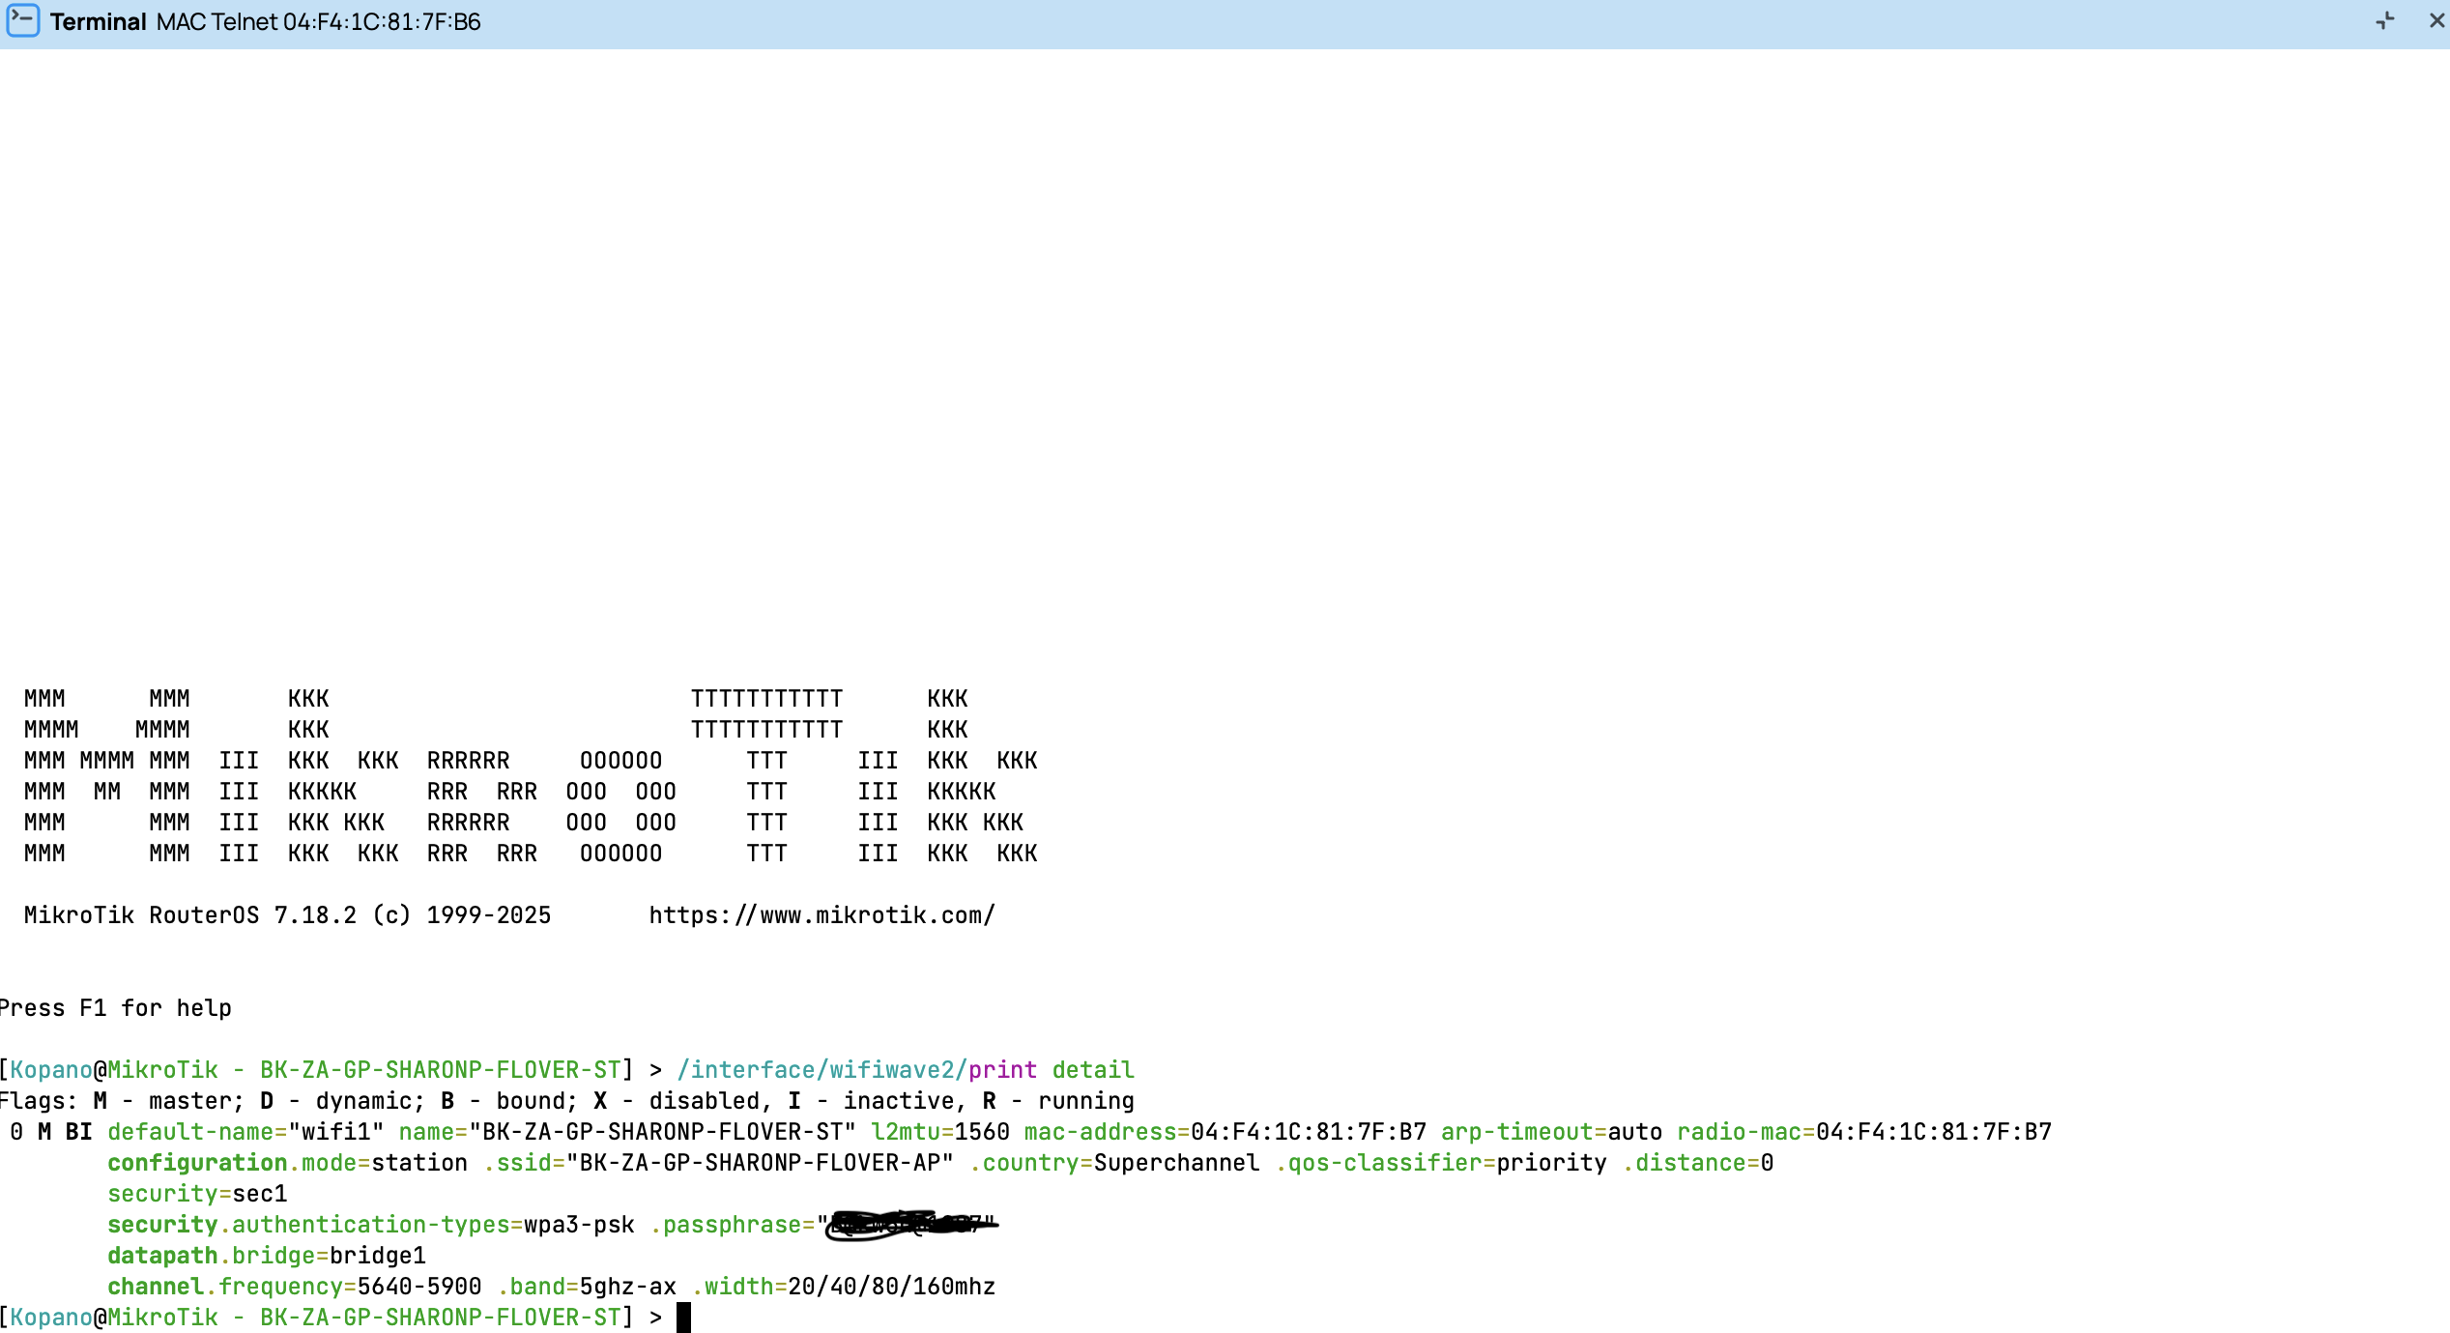
Task: Click the datapath.bridge=bridge1 line
Action: coord(266,1256)
